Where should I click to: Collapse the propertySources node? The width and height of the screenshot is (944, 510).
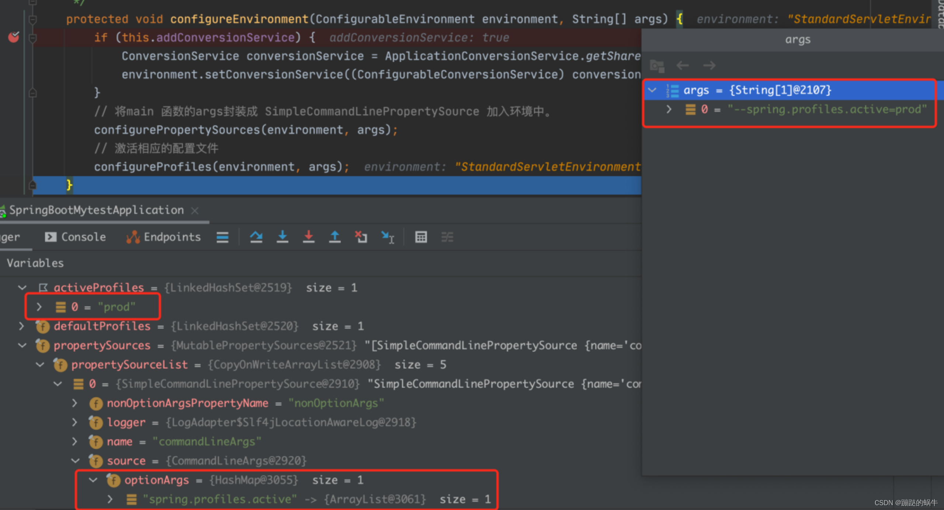tap(22, 345)
